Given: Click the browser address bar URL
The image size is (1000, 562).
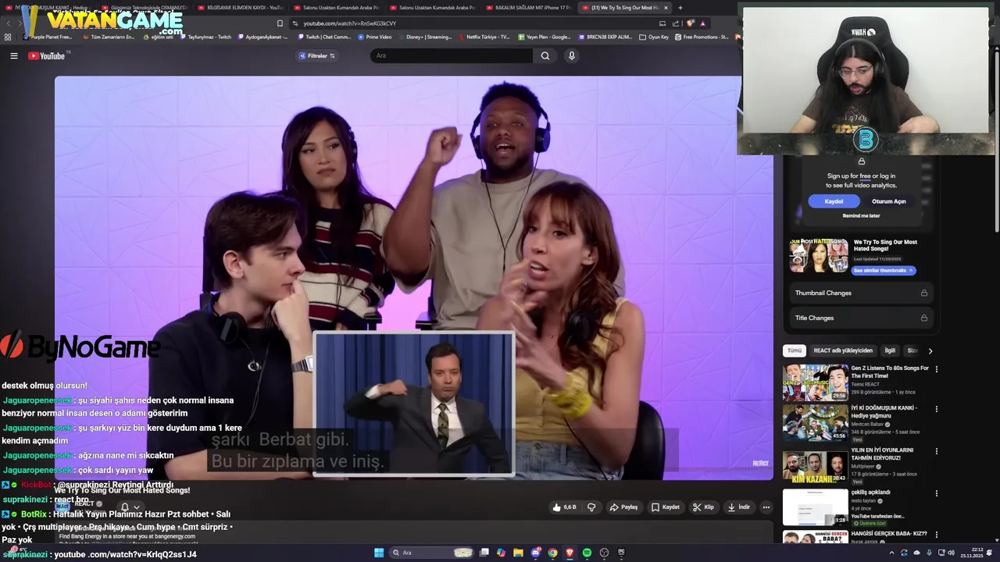Looking at the screenshot, I should coord(350,23).
